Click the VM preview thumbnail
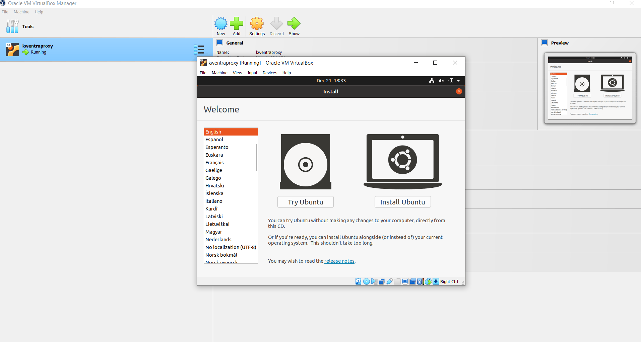 tap(590, 88)
